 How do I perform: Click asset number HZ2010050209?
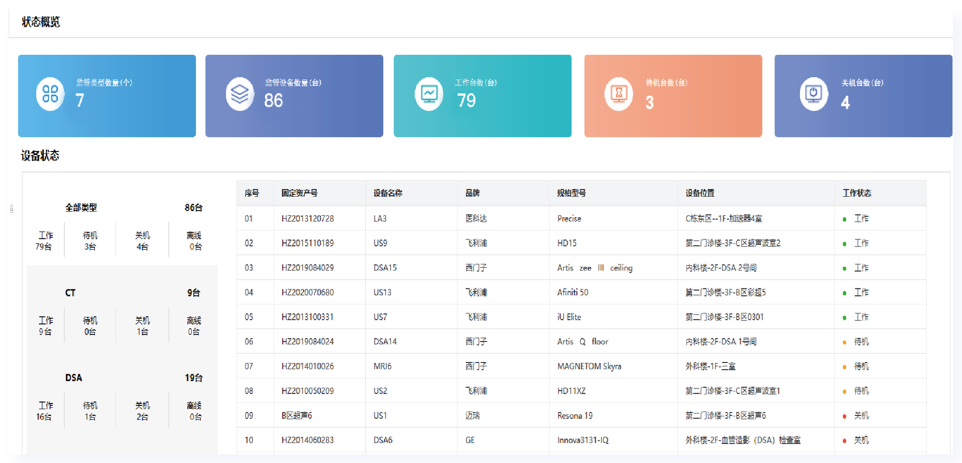pos(307,391)
